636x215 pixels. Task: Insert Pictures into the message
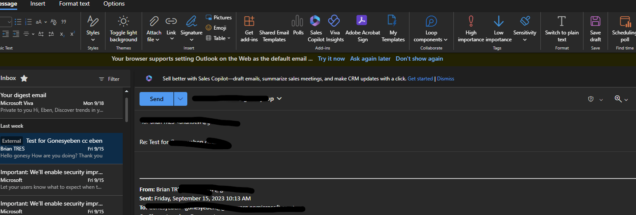(x=219, y=18)
